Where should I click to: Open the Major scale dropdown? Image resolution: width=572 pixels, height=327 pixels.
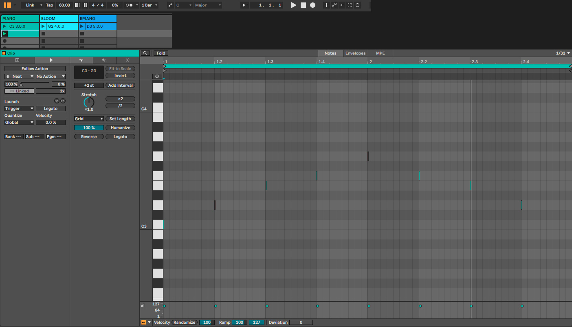(x=208, y=5)
